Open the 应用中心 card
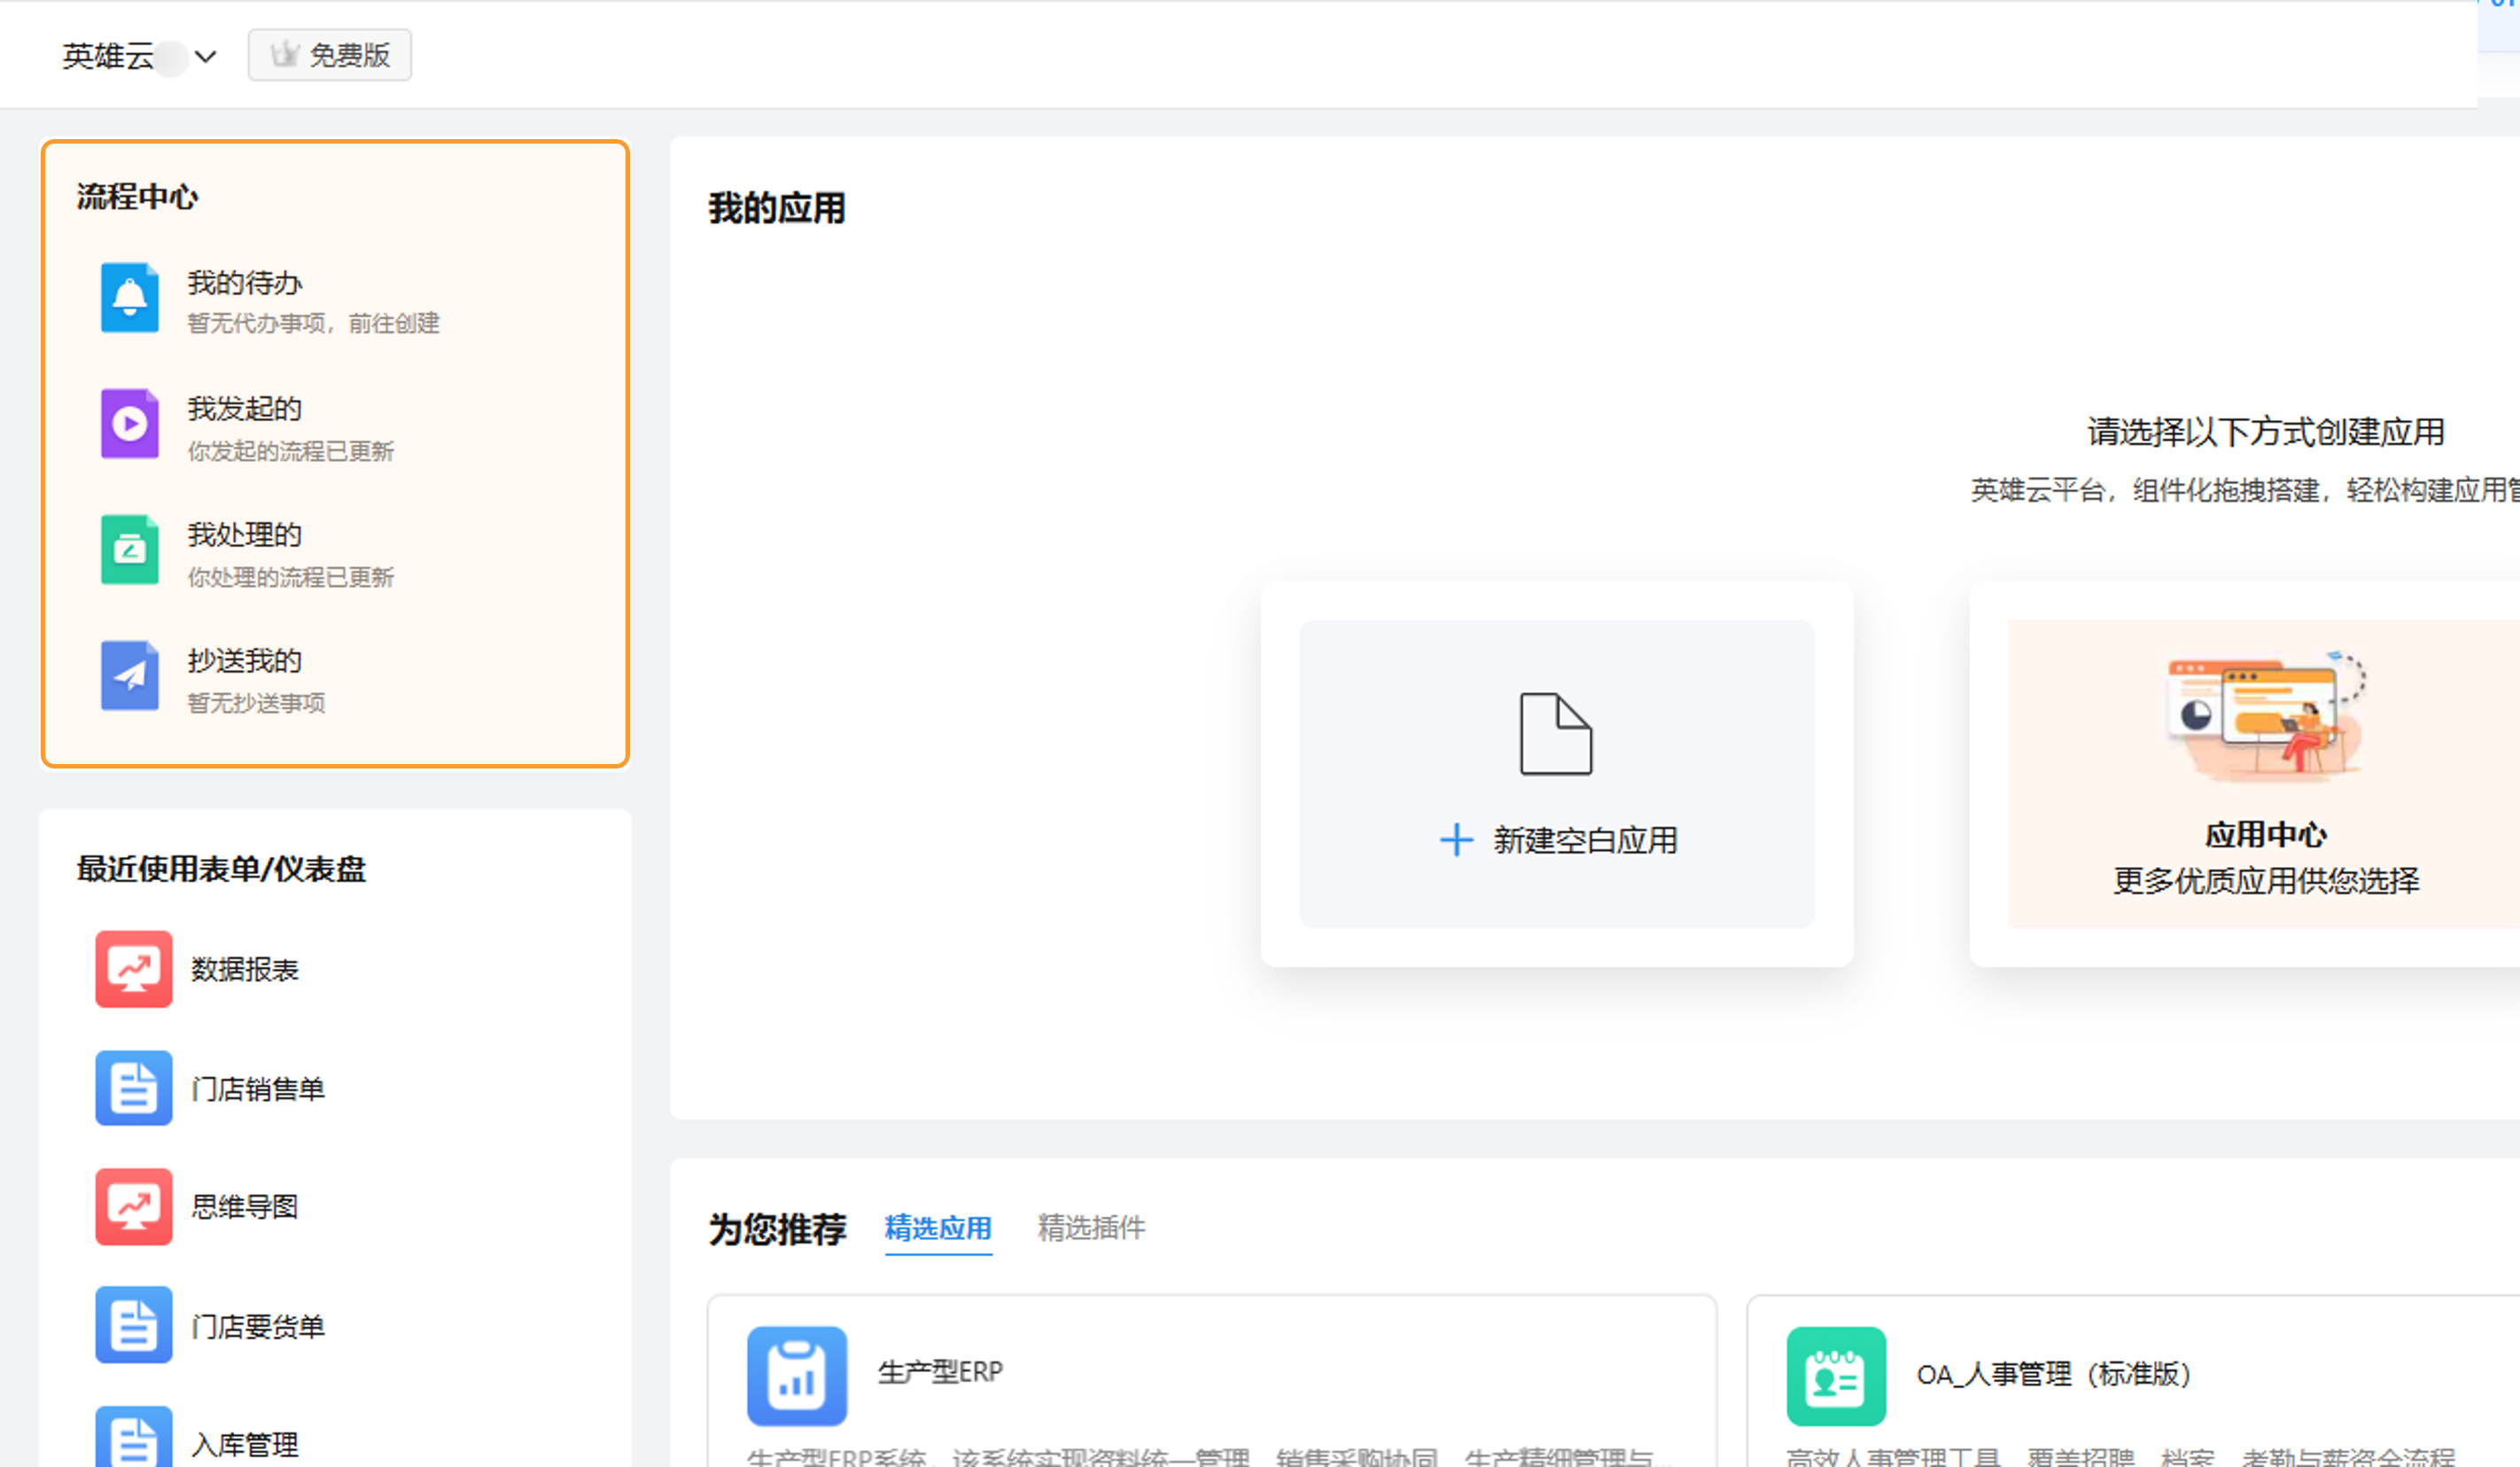The height and width of the screenshot is (1467, 2520). [x=2264, y=774]
